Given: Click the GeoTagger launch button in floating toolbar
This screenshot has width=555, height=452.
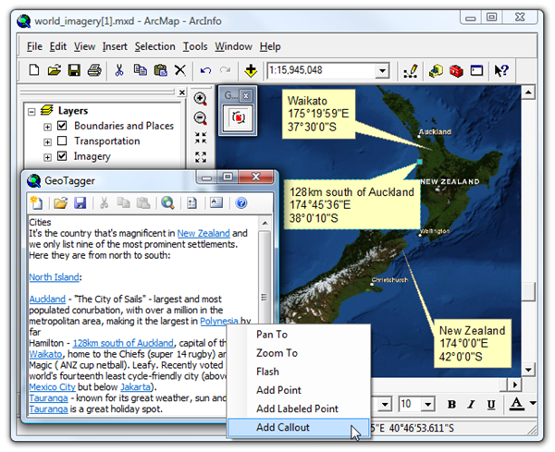Looking at the screenshot, I should click(238, 117).
